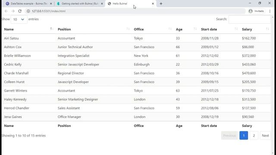
Task: Focus the table Search input field
Action: [x=250, y=19]
